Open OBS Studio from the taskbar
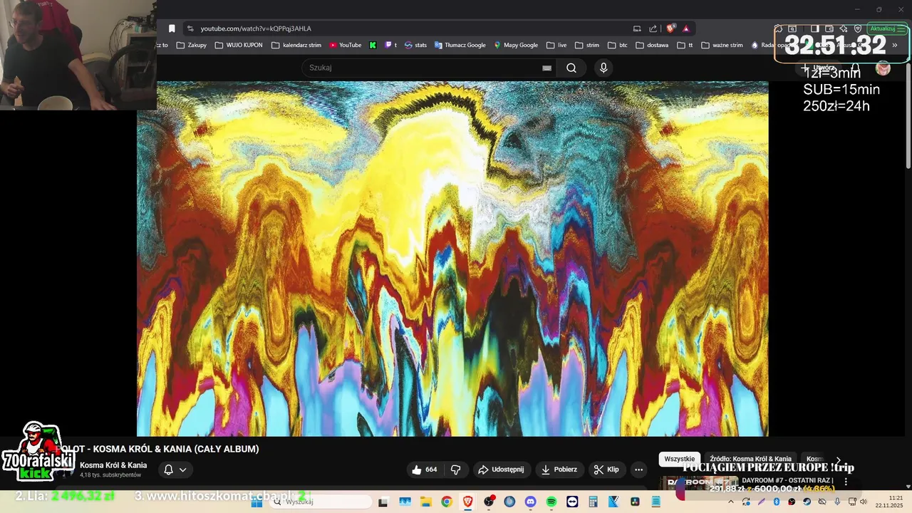 [x=489, y=502]
